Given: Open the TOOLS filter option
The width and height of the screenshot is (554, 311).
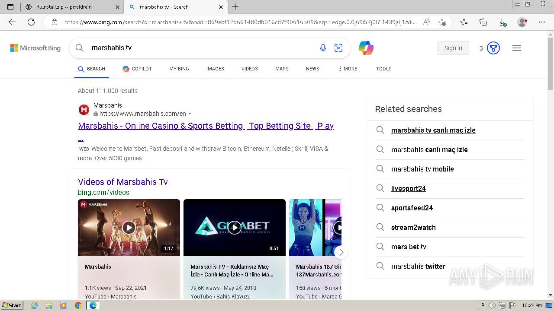Looking at the screenshot, I should (384, 69).
